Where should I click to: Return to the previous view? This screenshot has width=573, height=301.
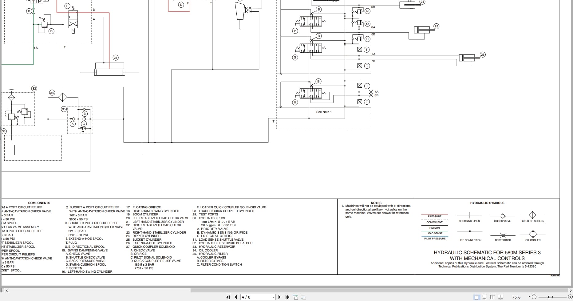[x=295, y=297]
